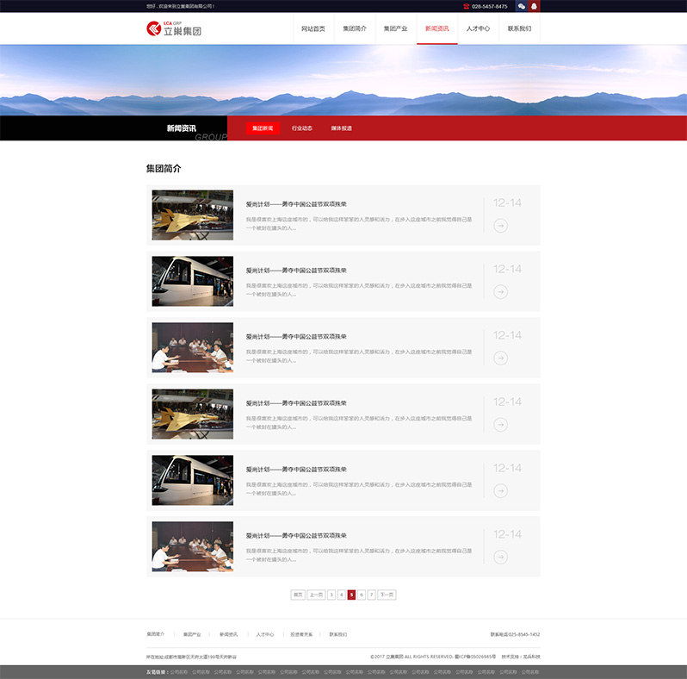Click the 首页 pagination button
Viewport: 687px width, 679px height.
point(298,595)
